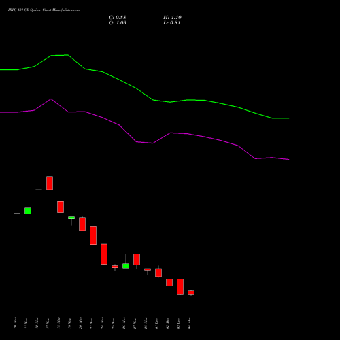Click the red candle above 02 Dec
This screenshot has width=340, height=340.
169,282
